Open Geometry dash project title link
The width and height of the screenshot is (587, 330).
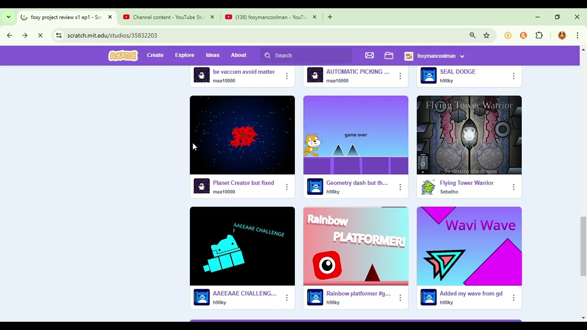(357, 183)
